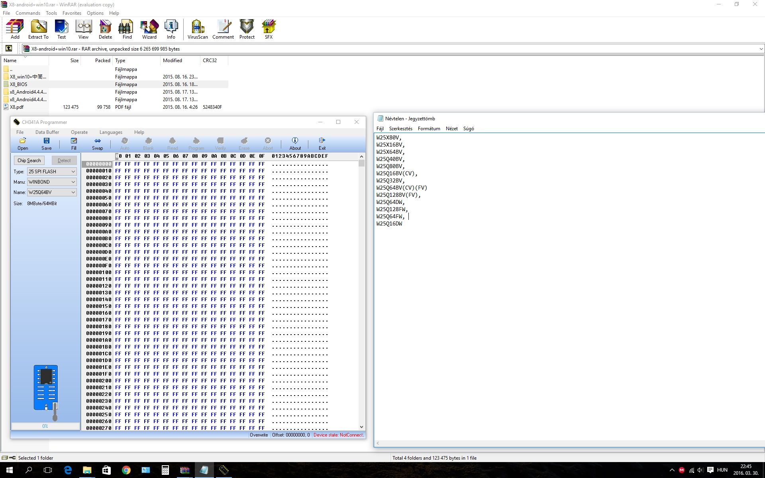Select the X8.pdf file in WinRAR
The width and height of the screenshot is (765, 478).
115,107
